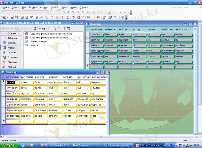Click the Apply filter funnel icon

pyautogui.click(x=82, y=17)
